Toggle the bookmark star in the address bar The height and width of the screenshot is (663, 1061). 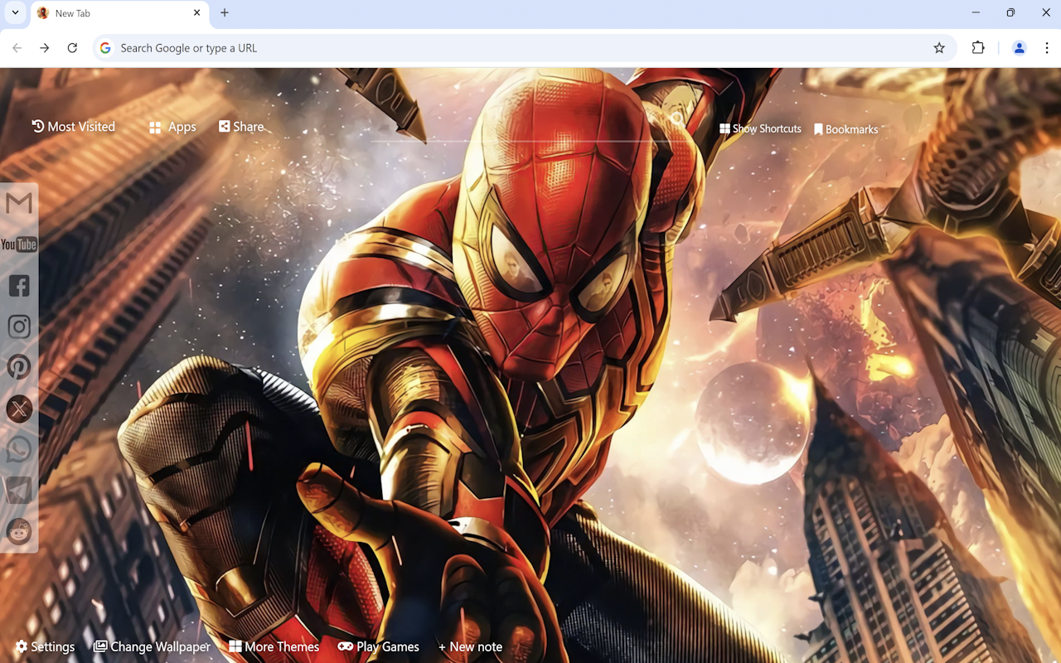click(939, 47)
